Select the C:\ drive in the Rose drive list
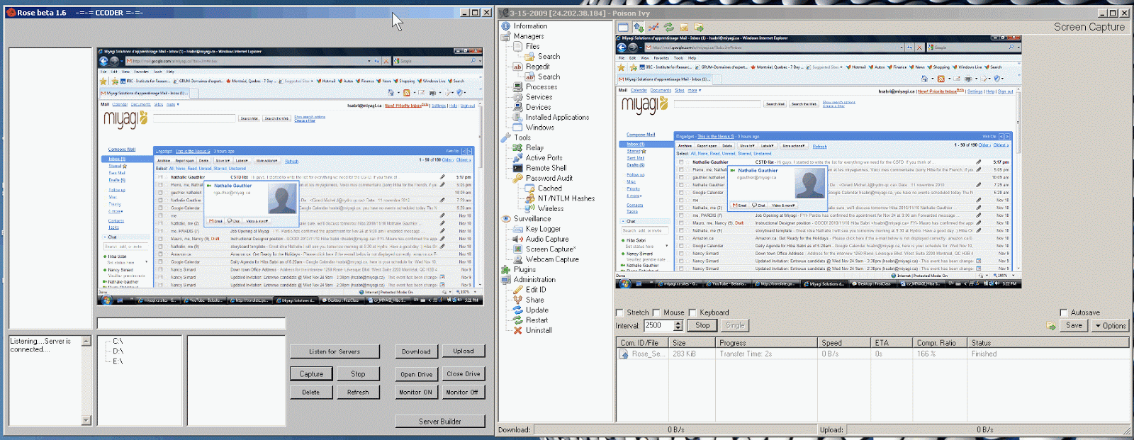 (x=118, y=341)
